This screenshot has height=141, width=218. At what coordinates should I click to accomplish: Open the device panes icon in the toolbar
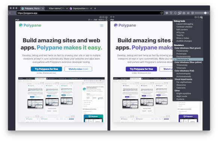[x=180, y=13]
